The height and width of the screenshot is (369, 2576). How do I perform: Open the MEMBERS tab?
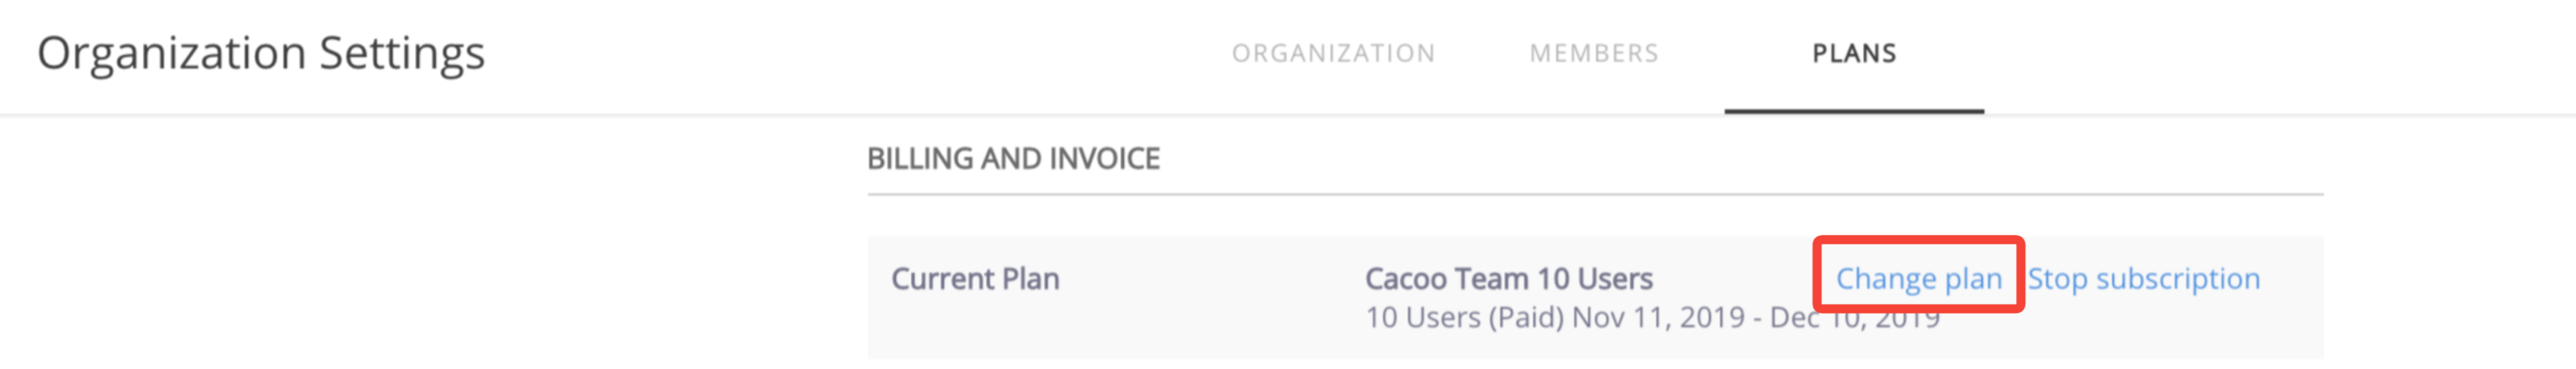point(1594,54)
